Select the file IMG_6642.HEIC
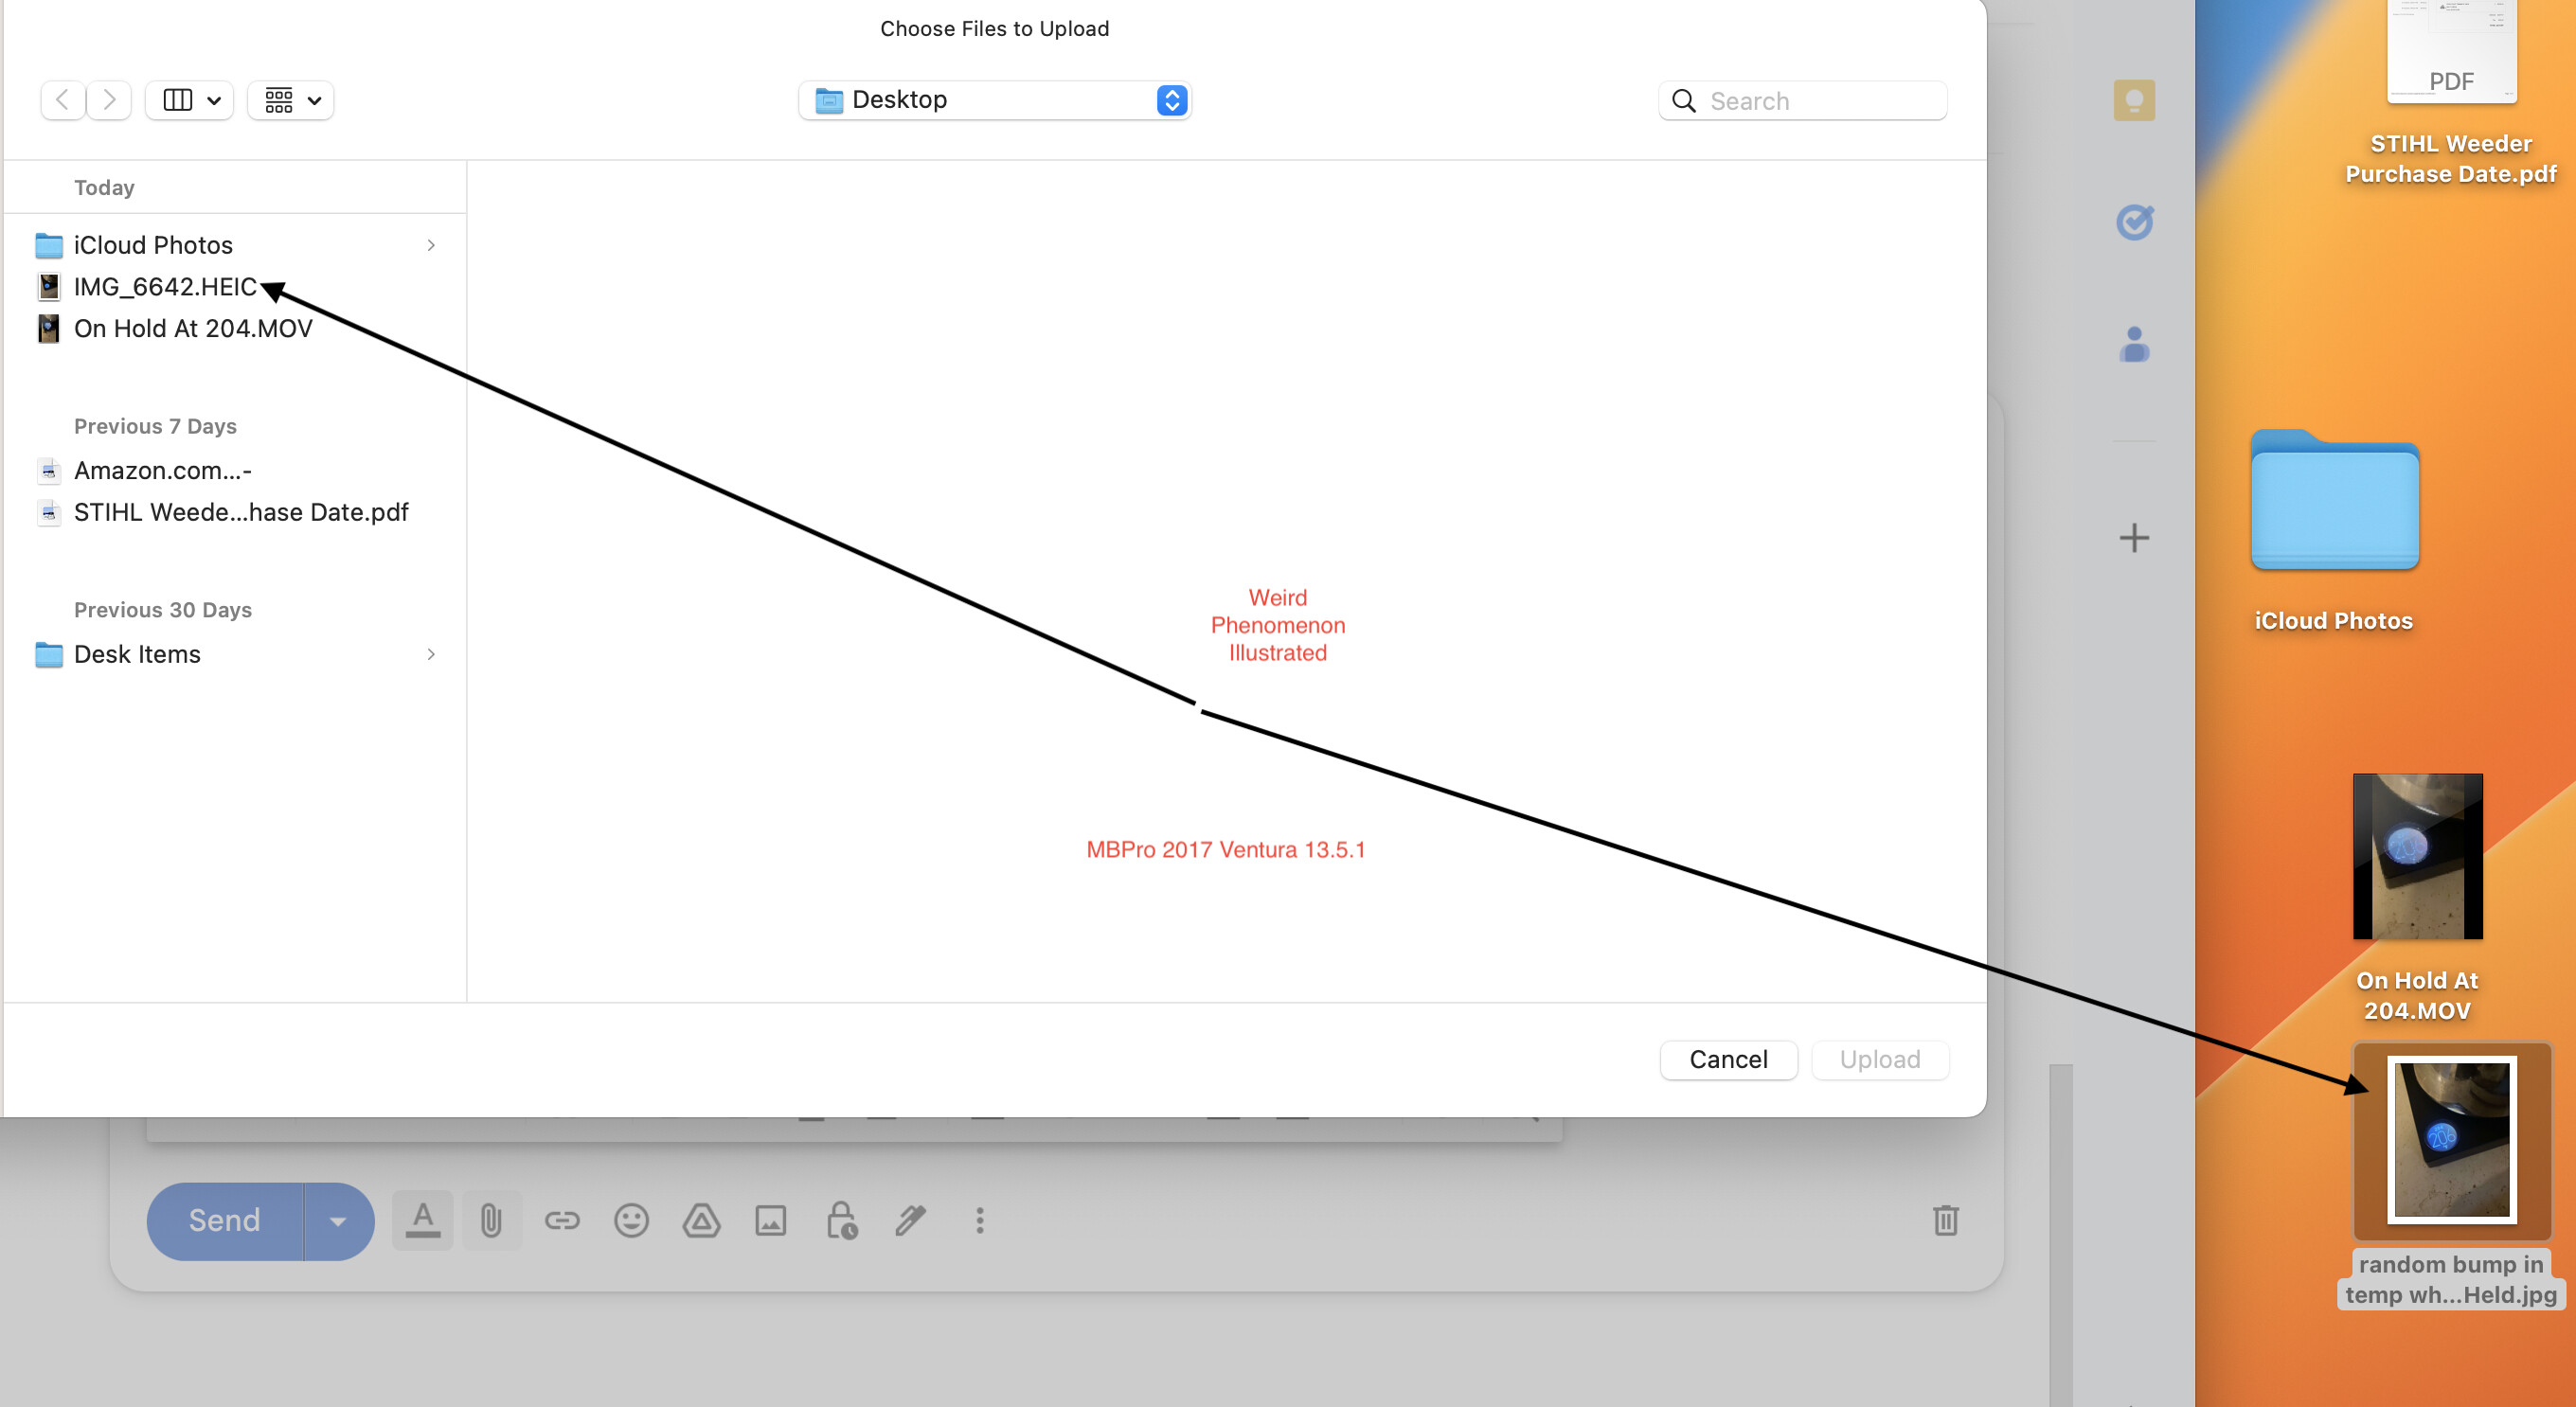 236,287
